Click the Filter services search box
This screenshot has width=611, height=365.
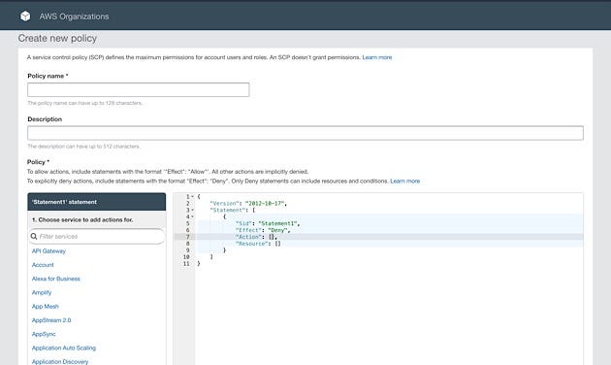[97, 236]
